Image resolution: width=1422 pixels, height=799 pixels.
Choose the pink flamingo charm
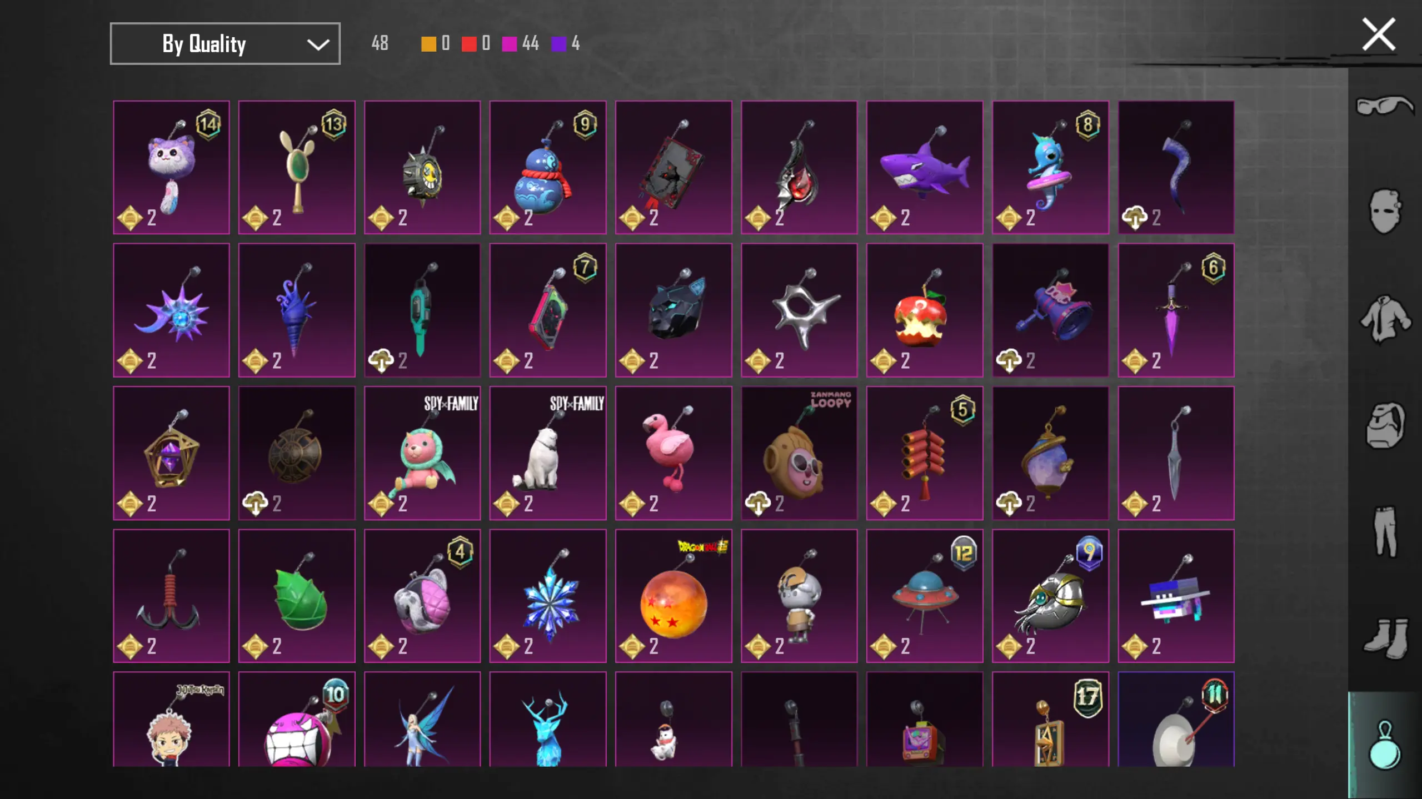(673, 453)
